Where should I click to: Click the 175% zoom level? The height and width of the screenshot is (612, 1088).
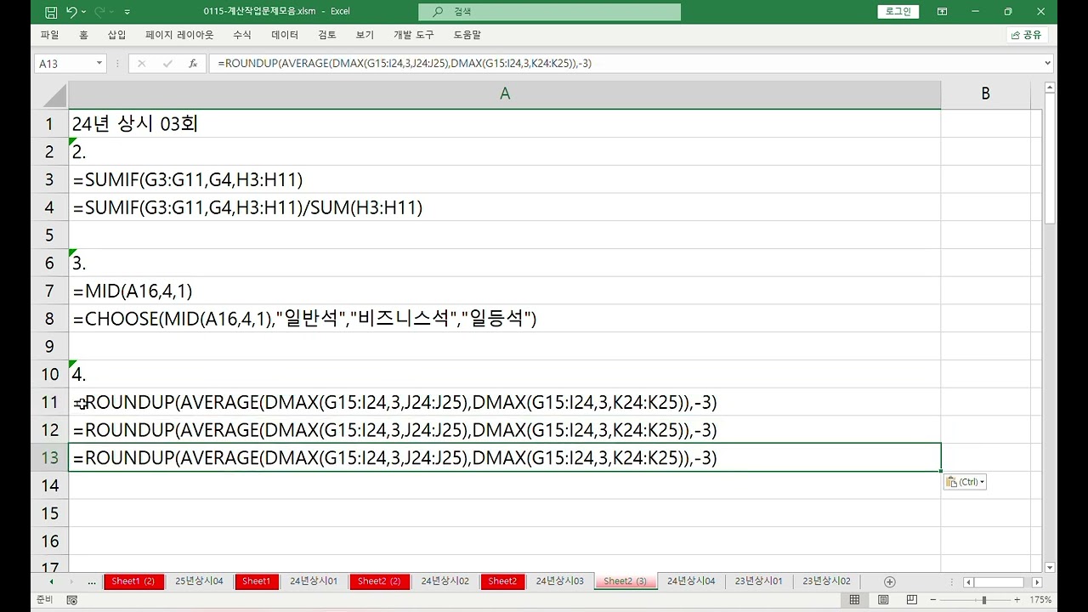1040,600
